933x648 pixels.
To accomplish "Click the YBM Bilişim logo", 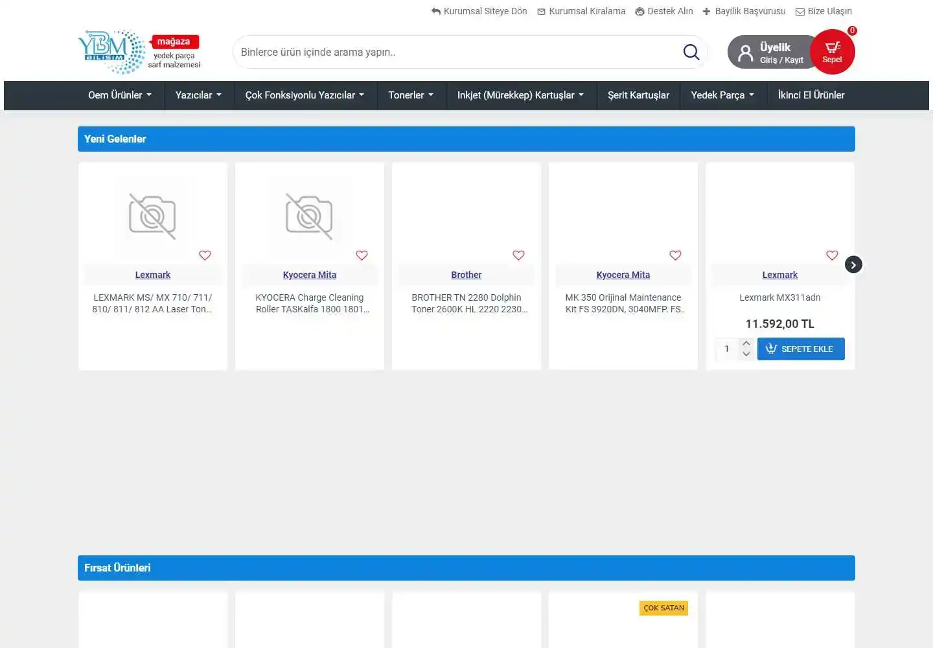I will pos(111,51).
